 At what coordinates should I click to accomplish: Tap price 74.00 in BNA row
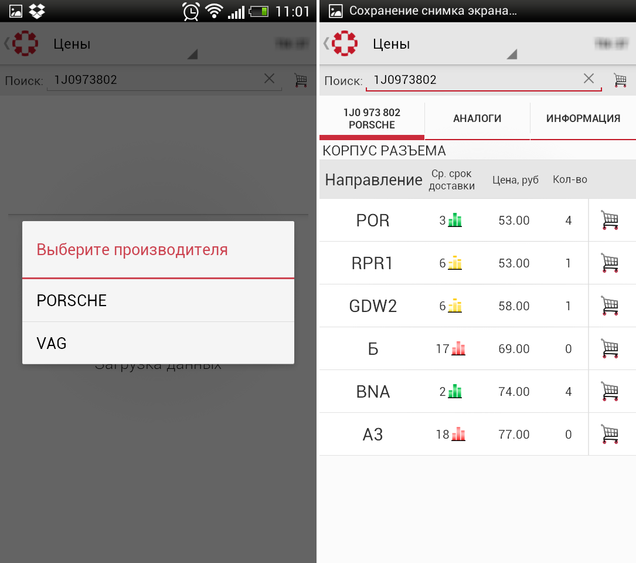[x=514, y=391]
